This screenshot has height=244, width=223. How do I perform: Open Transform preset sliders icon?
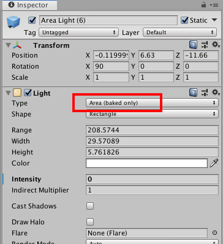coord(205,45)
